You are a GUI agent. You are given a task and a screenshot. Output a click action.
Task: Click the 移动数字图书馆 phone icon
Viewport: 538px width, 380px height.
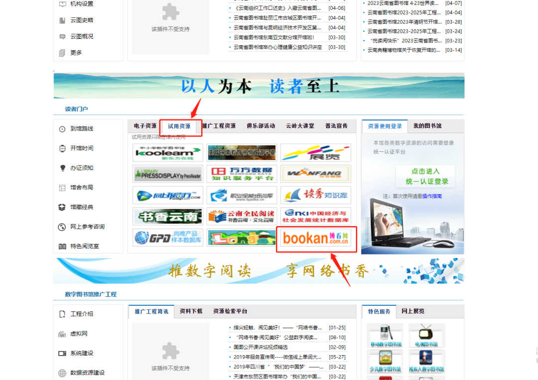[x=385, y=335]
